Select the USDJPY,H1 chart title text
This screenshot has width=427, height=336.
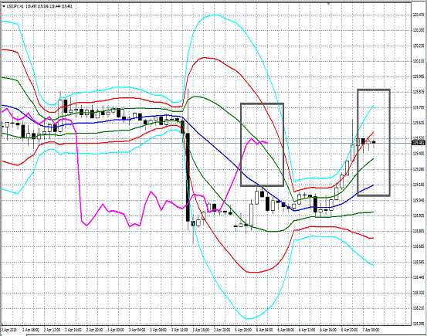pyautogui.click(x=15, y=6)
